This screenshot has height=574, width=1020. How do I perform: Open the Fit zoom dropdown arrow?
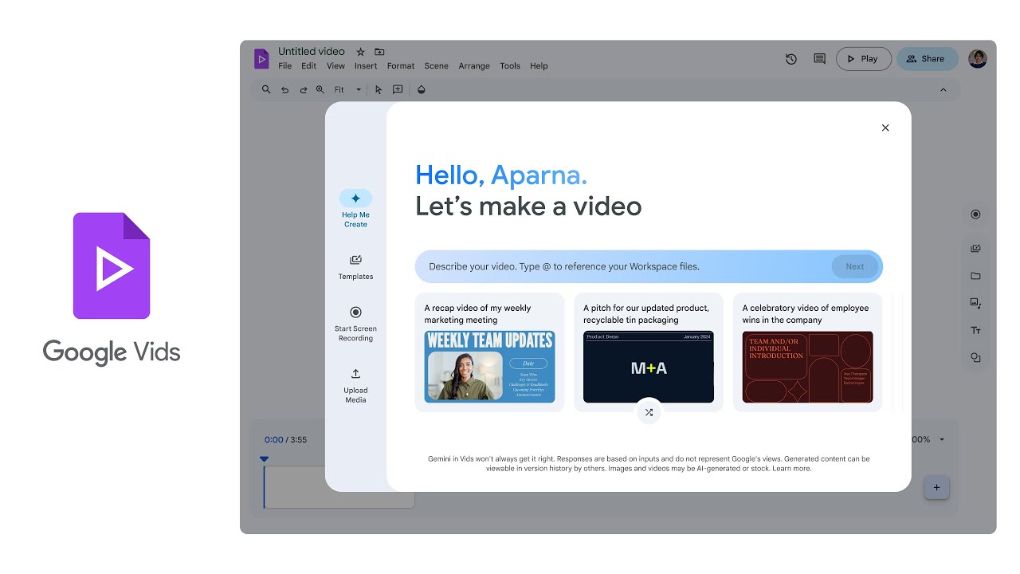tap(358, 89)
